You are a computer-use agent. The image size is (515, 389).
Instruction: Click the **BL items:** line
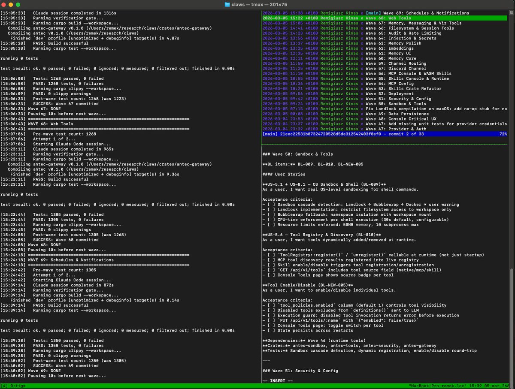pos(313,164)
